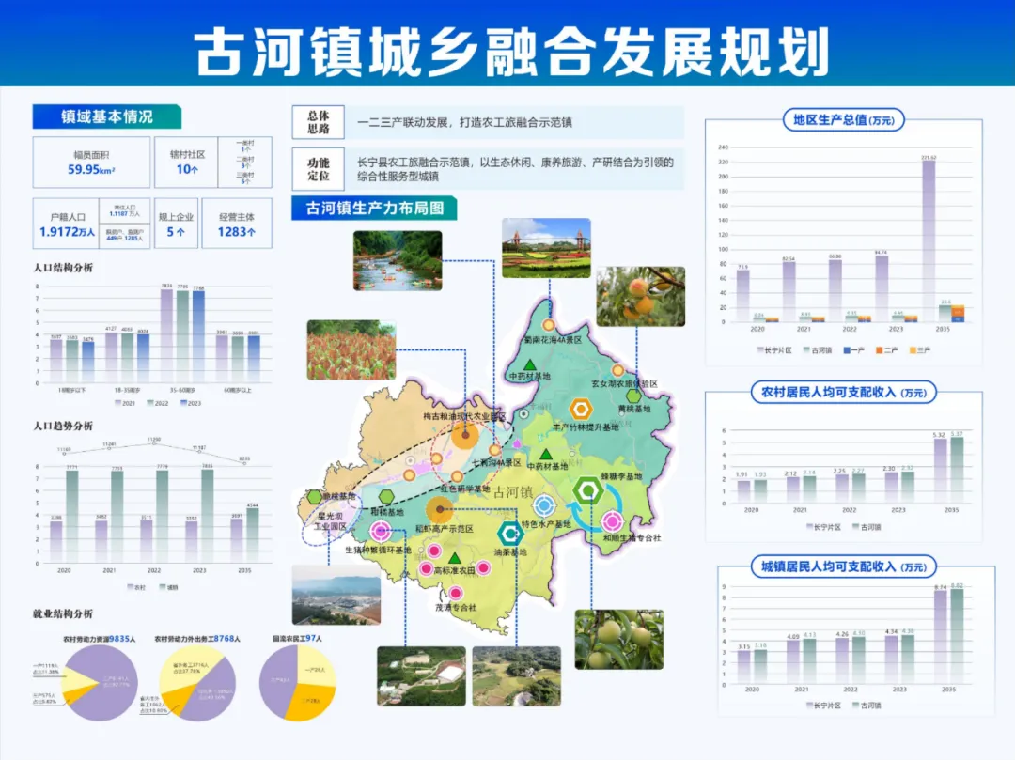1015x760 pixels.
Task: Click the '就业结构分析' heading
Action: [64, 613]
